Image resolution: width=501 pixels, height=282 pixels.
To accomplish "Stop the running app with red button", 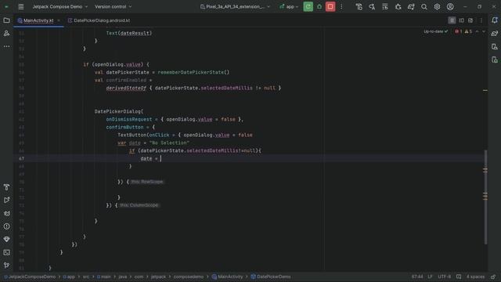I will 330,6.
